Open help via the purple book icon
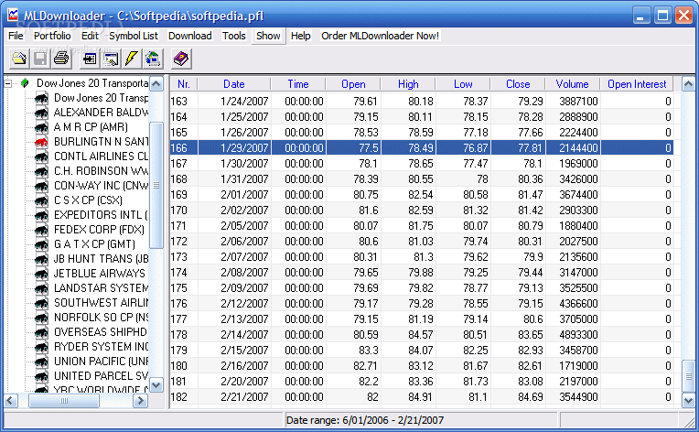The width and height of the screenshot is (699, 432). [x=180, y=59]
